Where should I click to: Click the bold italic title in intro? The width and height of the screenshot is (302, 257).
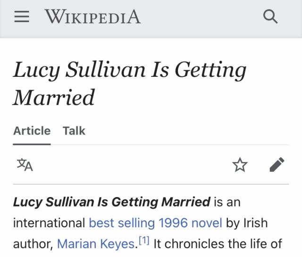pos(111,202)
